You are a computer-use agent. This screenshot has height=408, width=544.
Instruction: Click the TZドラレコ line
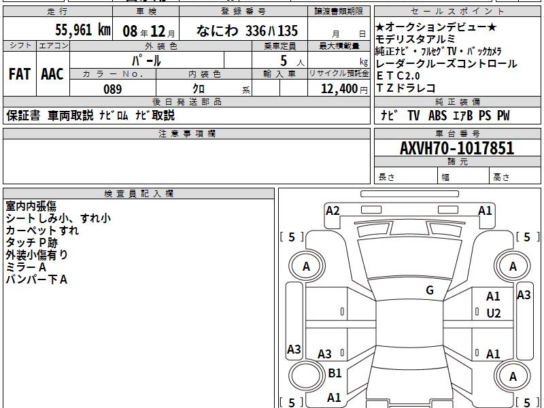click(x=405, y=88)
